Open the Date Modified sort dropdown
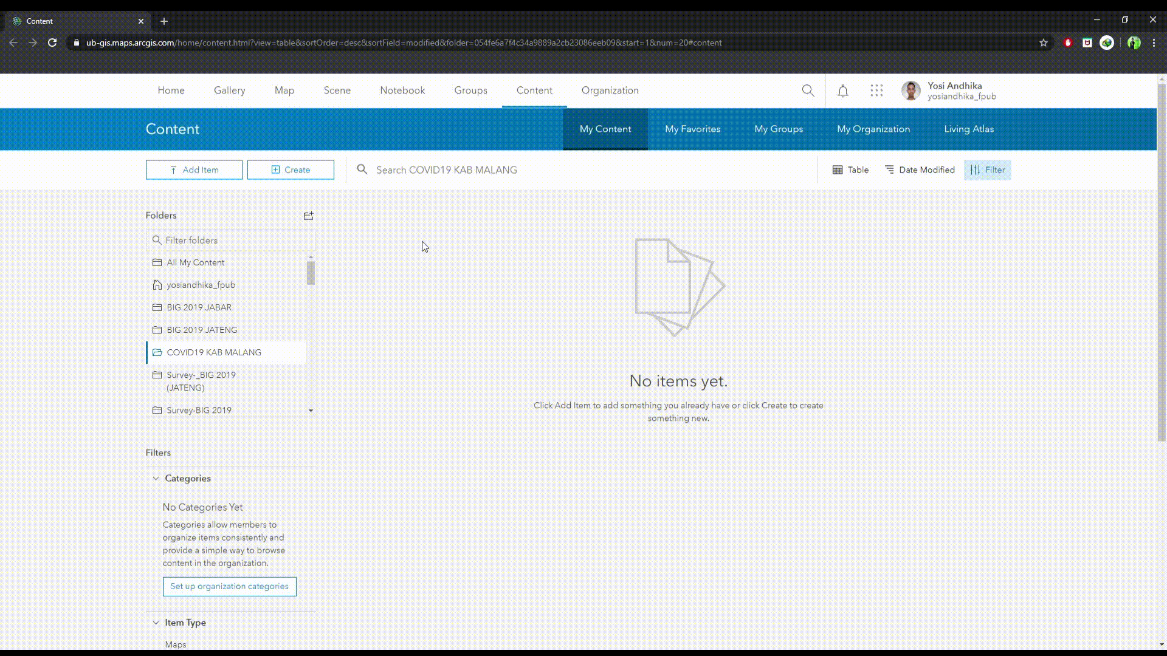 point(920,170)
